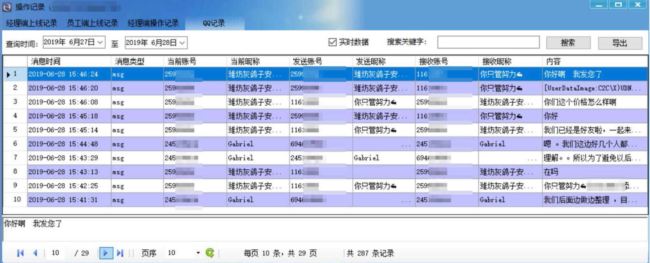Image resolution: width=650 pixels, height=263 pixels.
Task: Click the 搜索关键字 keyword input field
Action: [488, 42]
